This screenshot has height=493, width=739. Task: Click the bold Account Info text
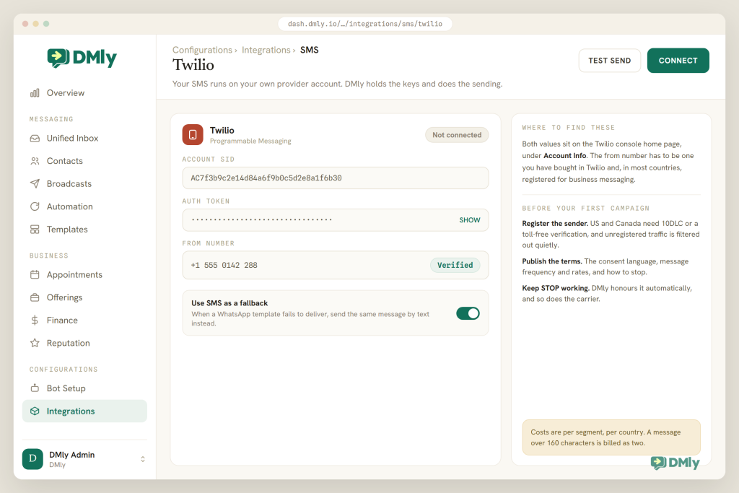565,155
